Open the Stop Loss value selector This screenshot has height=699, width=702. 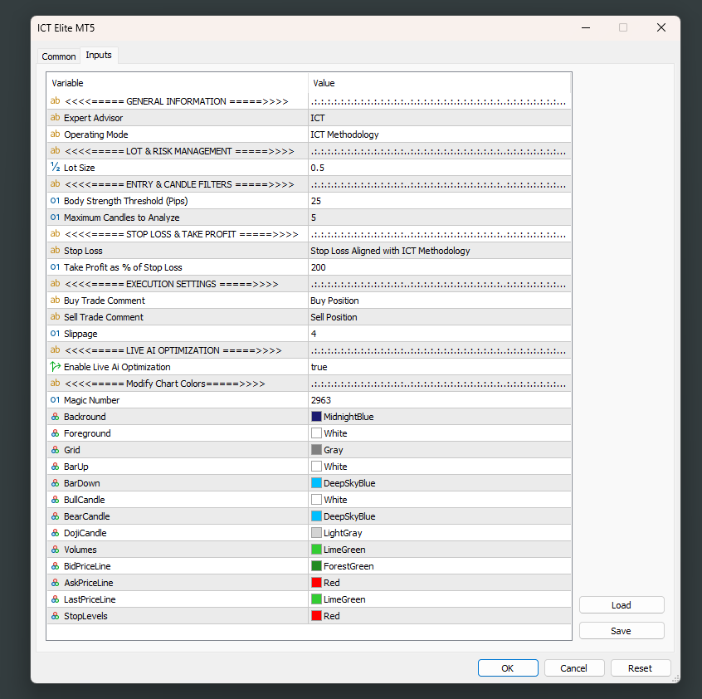point(440,251)
